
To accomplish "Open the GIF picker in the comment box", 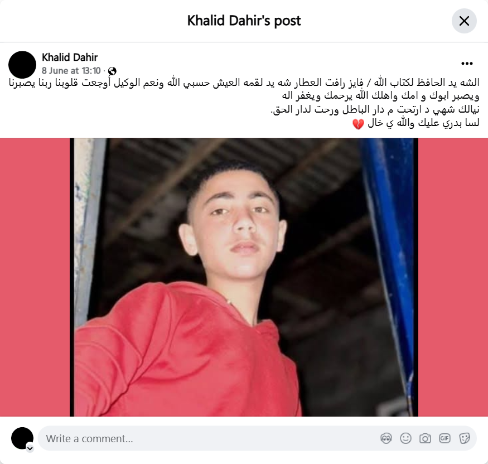I will (444, 438).
